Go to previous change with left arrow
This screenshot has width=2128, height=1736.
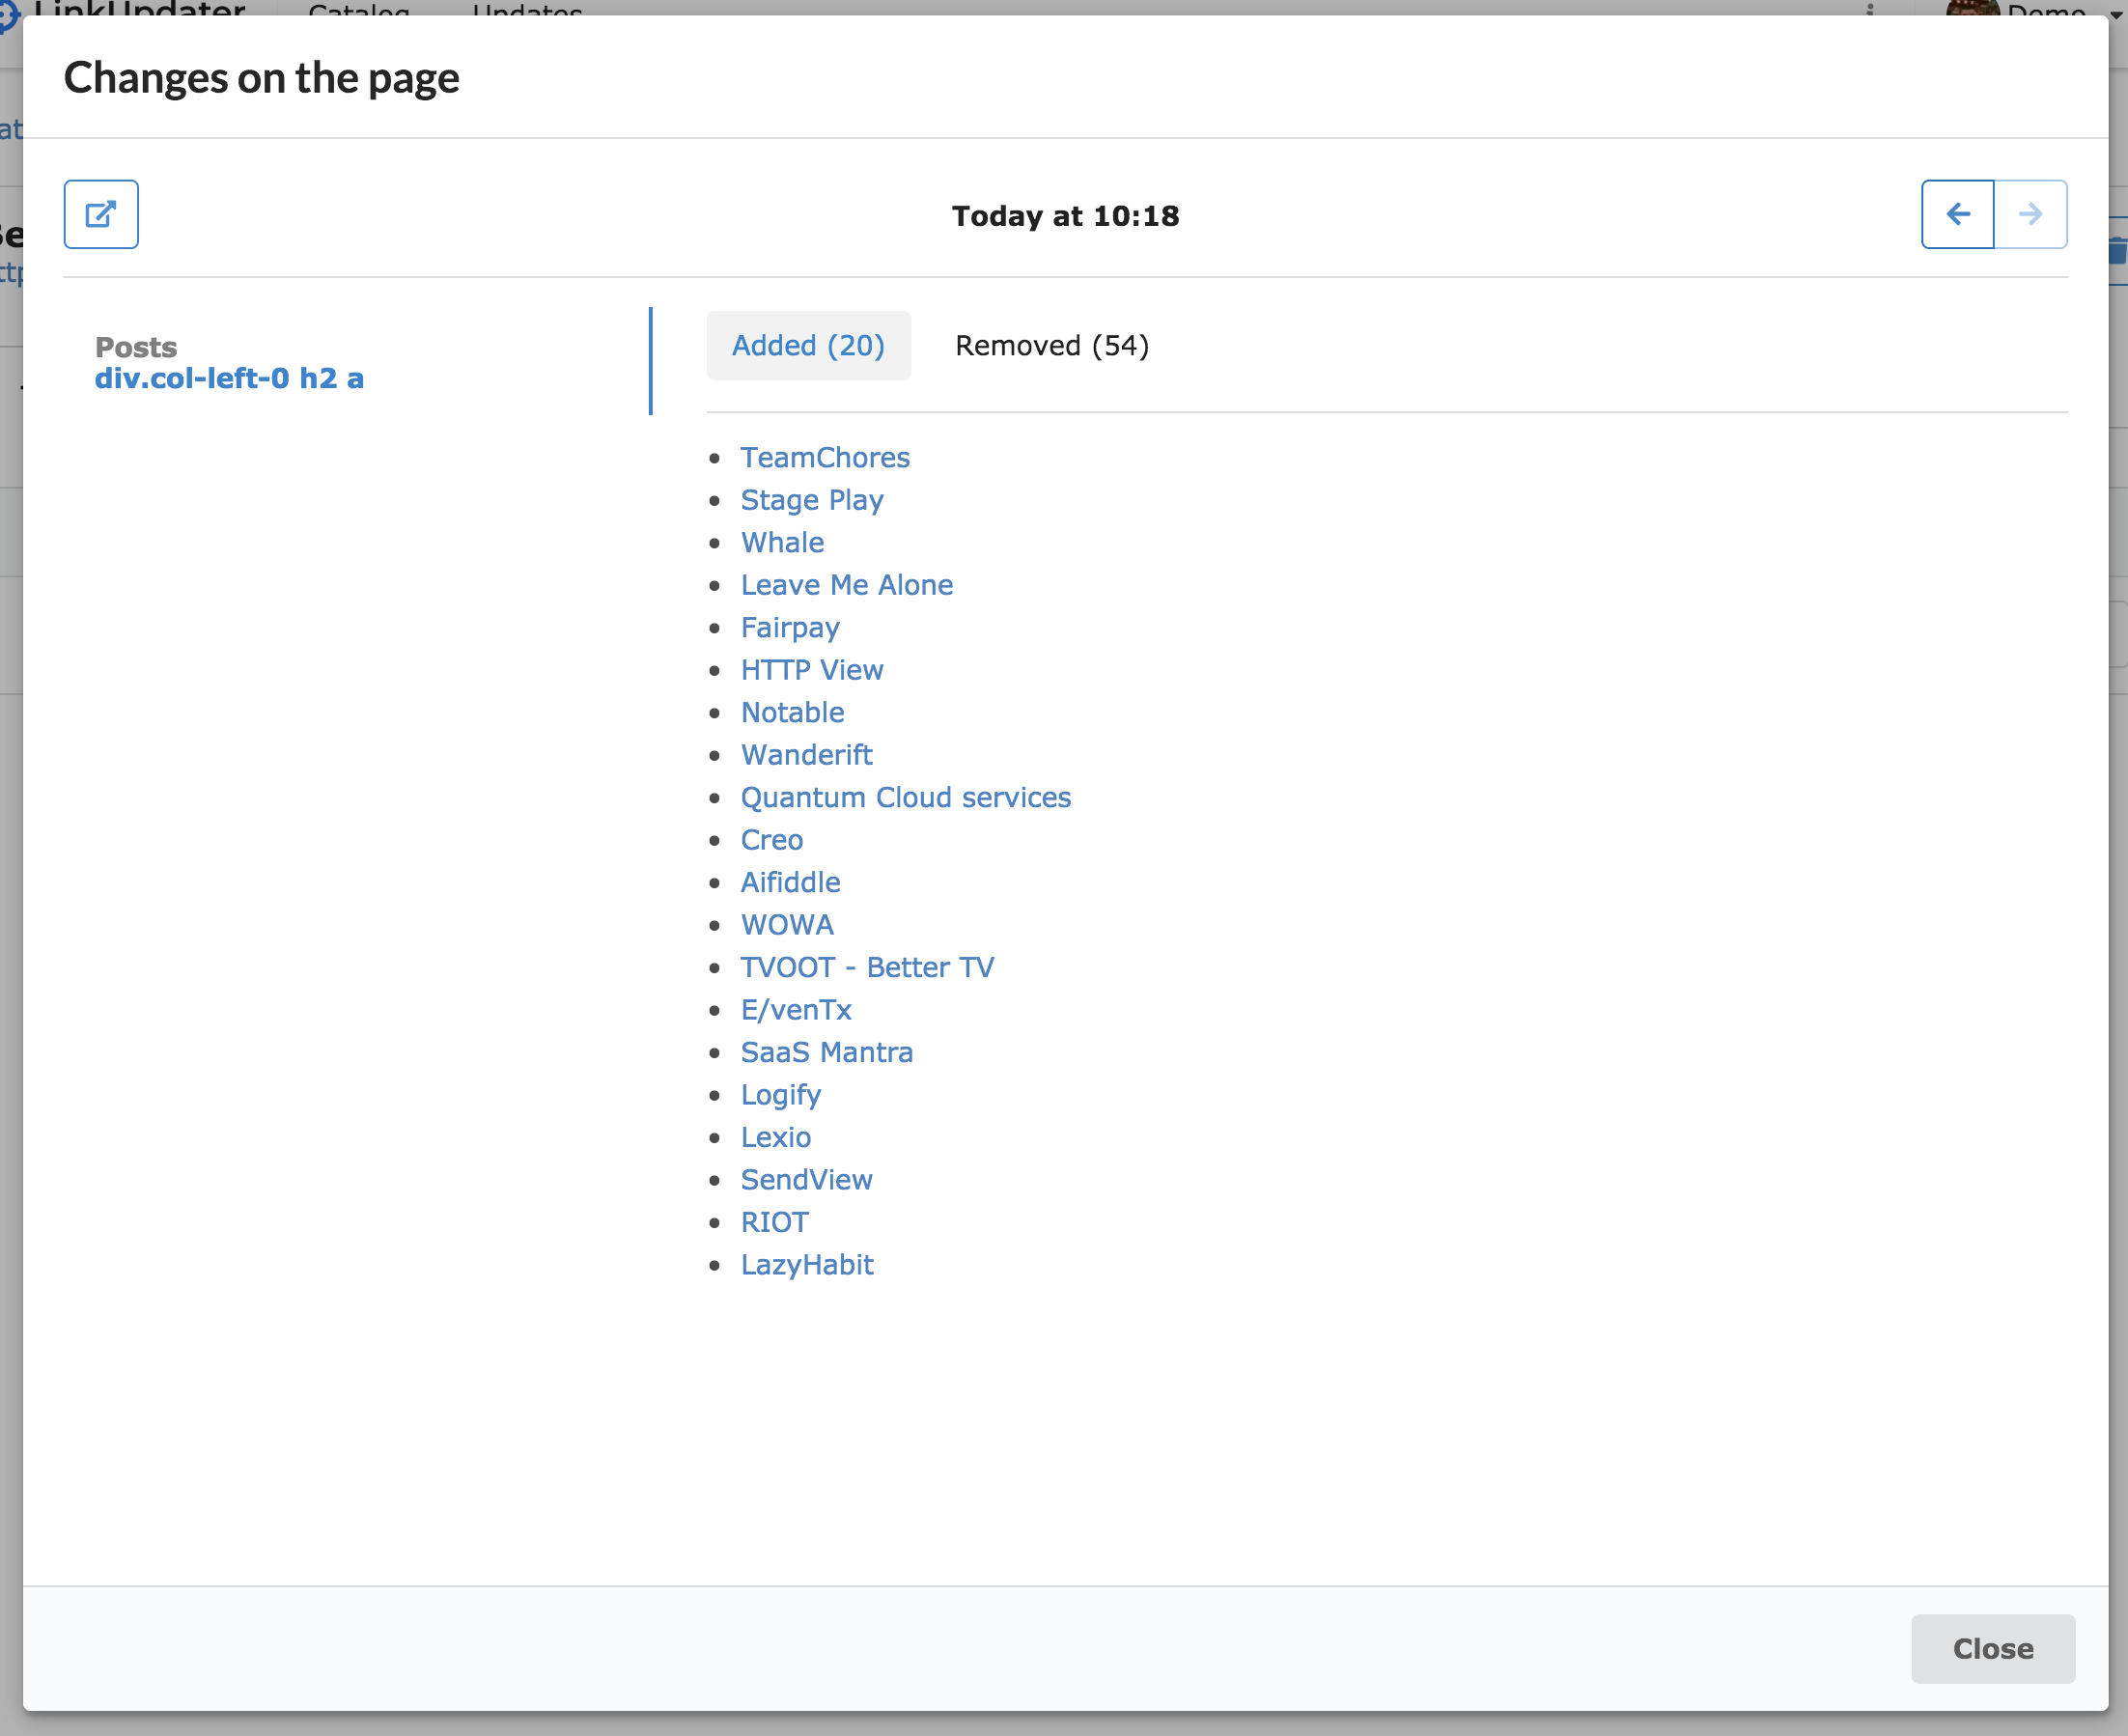[x=1957, y=214]
